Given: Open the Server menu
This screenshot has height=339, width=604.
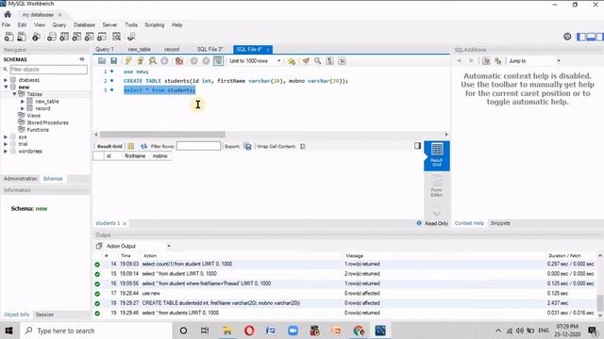Looking at the screenshot, I should pos(109,25).
